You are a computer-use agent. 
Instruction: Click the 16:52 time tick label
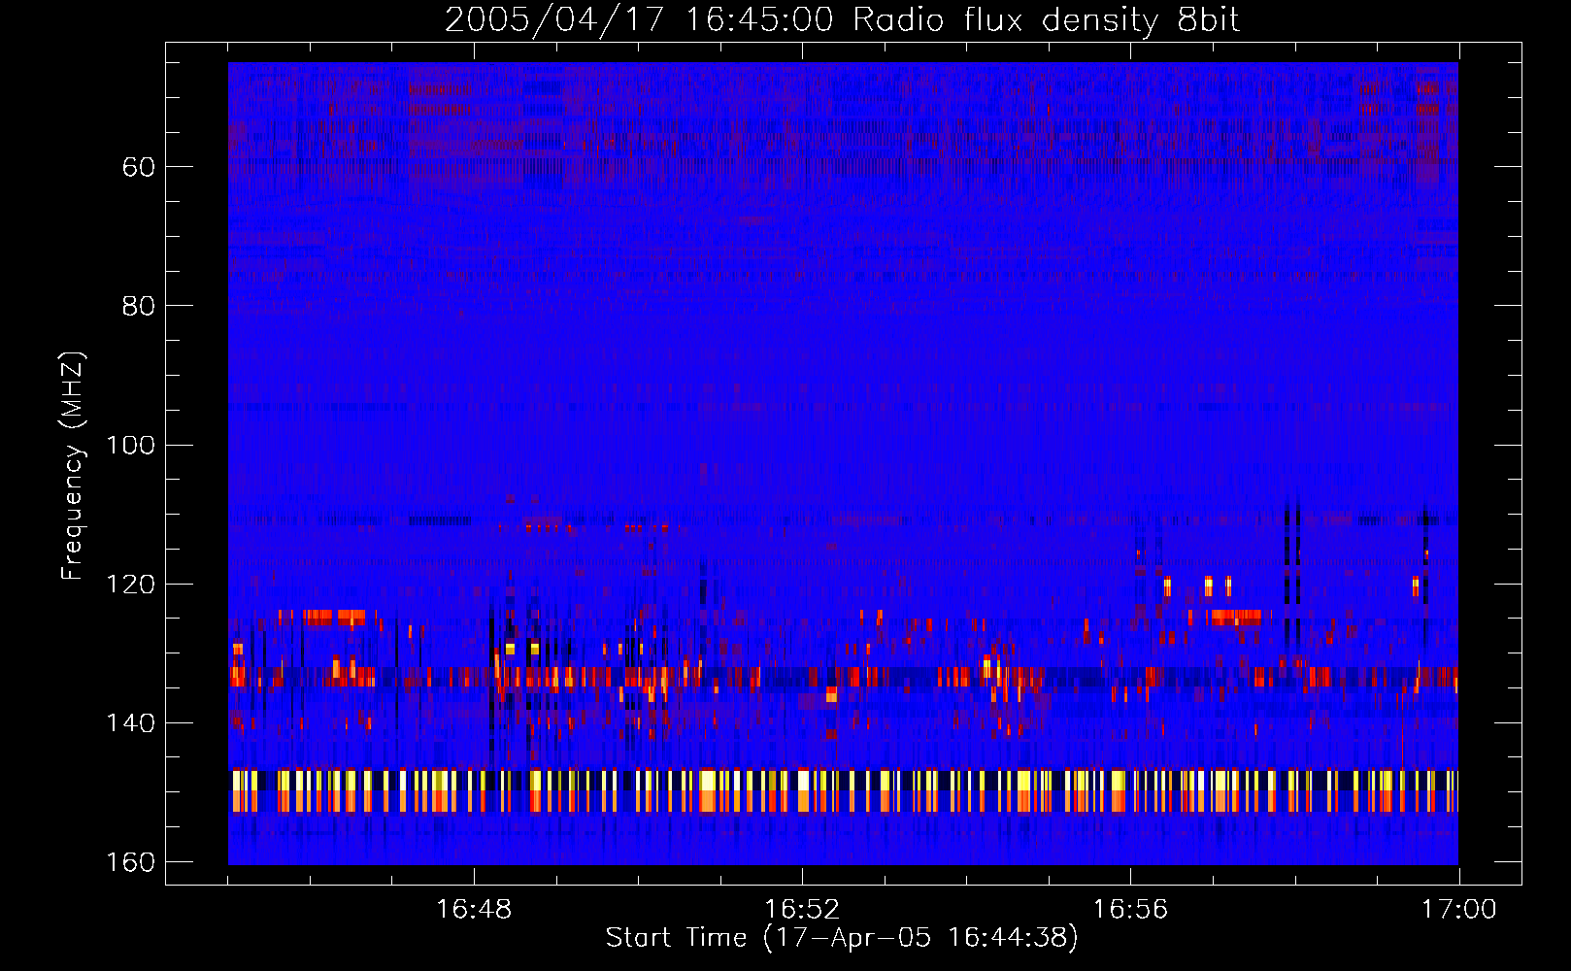coord(802,910)
